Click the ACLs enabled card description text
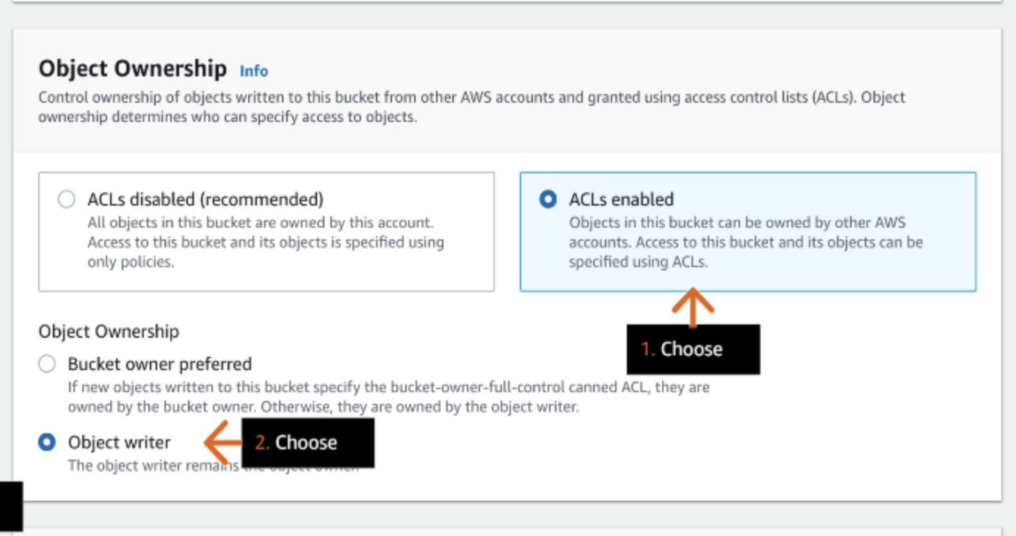Screen dimensions: 1016x536 pyautogui.click(x=746, y=242)
